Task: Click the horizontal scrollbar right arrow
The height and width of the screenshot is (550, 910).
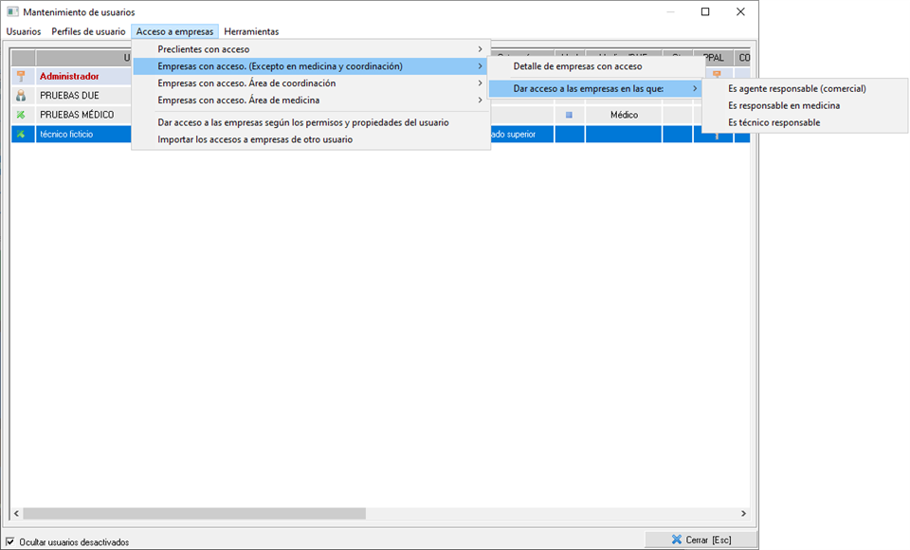Action: tap(743, 513)
